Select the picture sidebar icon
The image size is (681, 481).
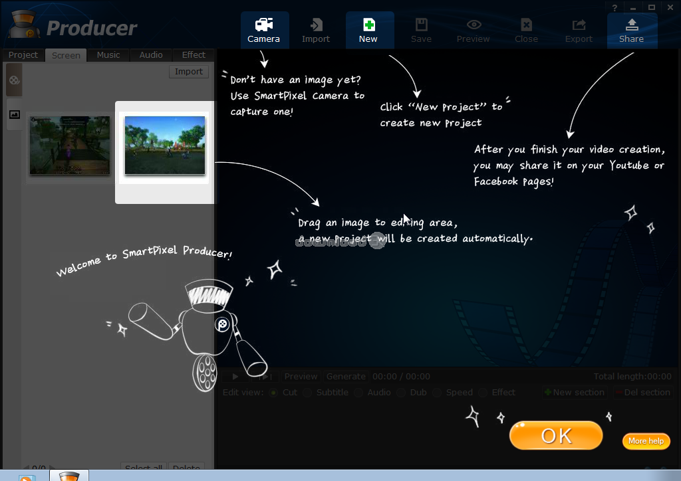(15, 114)
